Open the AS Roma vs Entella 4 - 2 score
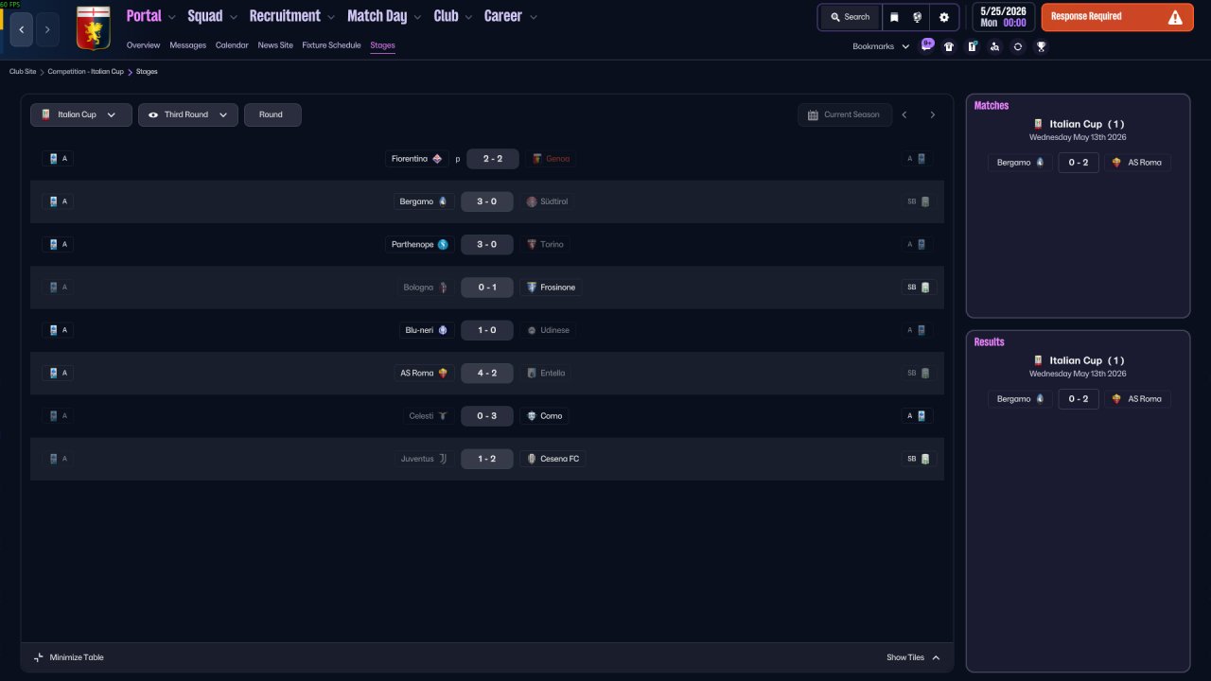This screenshot has width=1211, height=681. pyautogui.click(x=486, y=373)
